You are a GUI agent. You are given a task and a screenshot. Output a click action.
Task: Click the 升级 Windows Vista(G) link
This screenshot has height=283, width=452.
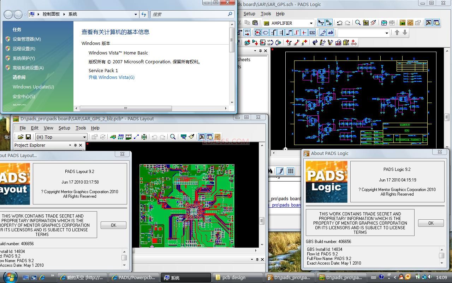pyautogui.click(x=112, y=77)
